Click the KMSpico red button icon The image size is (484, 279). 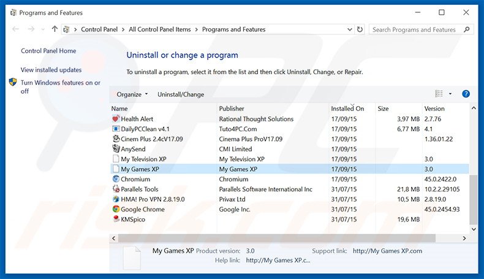point(116,219)
